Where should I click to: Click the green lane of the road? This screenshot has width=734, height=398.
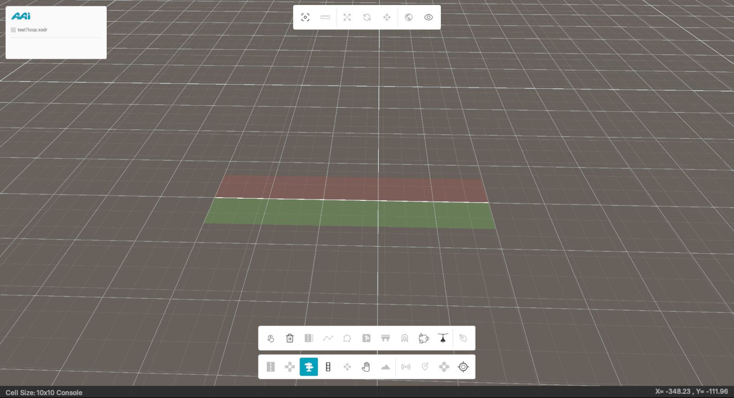351,213
